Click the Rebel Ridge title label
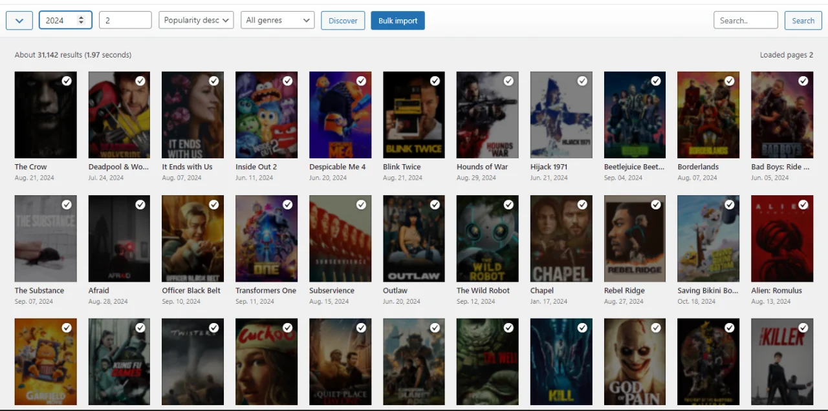 pyautogui.click(x=624, y=291)
